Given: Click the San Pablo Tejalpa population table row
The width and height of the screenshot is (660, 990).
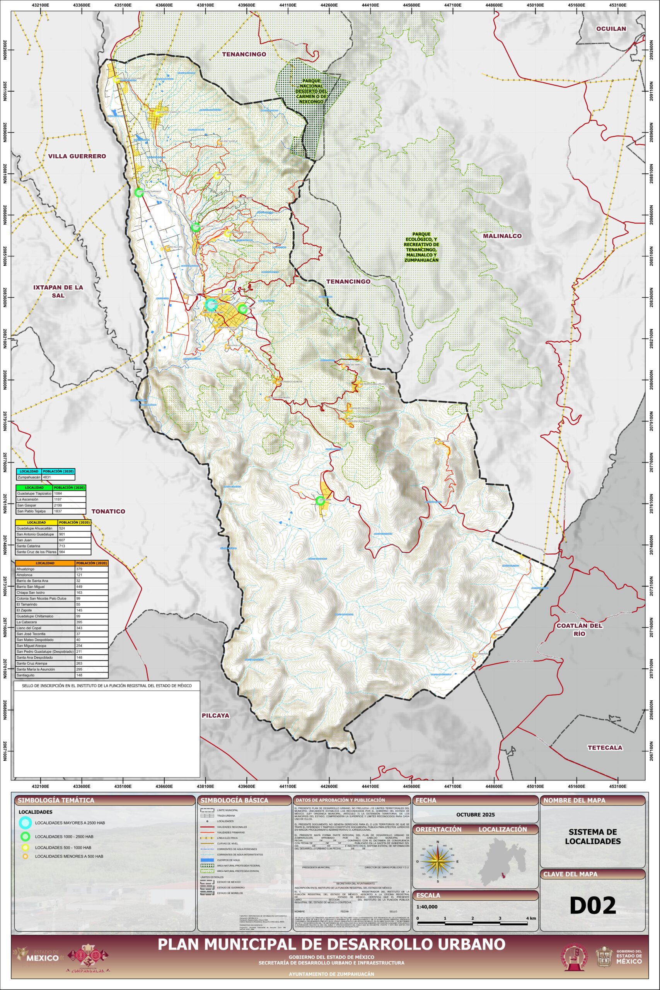Looking at the screenshot, I should (51, 511).
